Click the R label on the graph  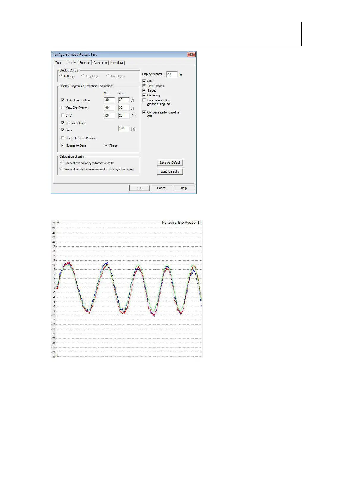(x=58, y=223)
